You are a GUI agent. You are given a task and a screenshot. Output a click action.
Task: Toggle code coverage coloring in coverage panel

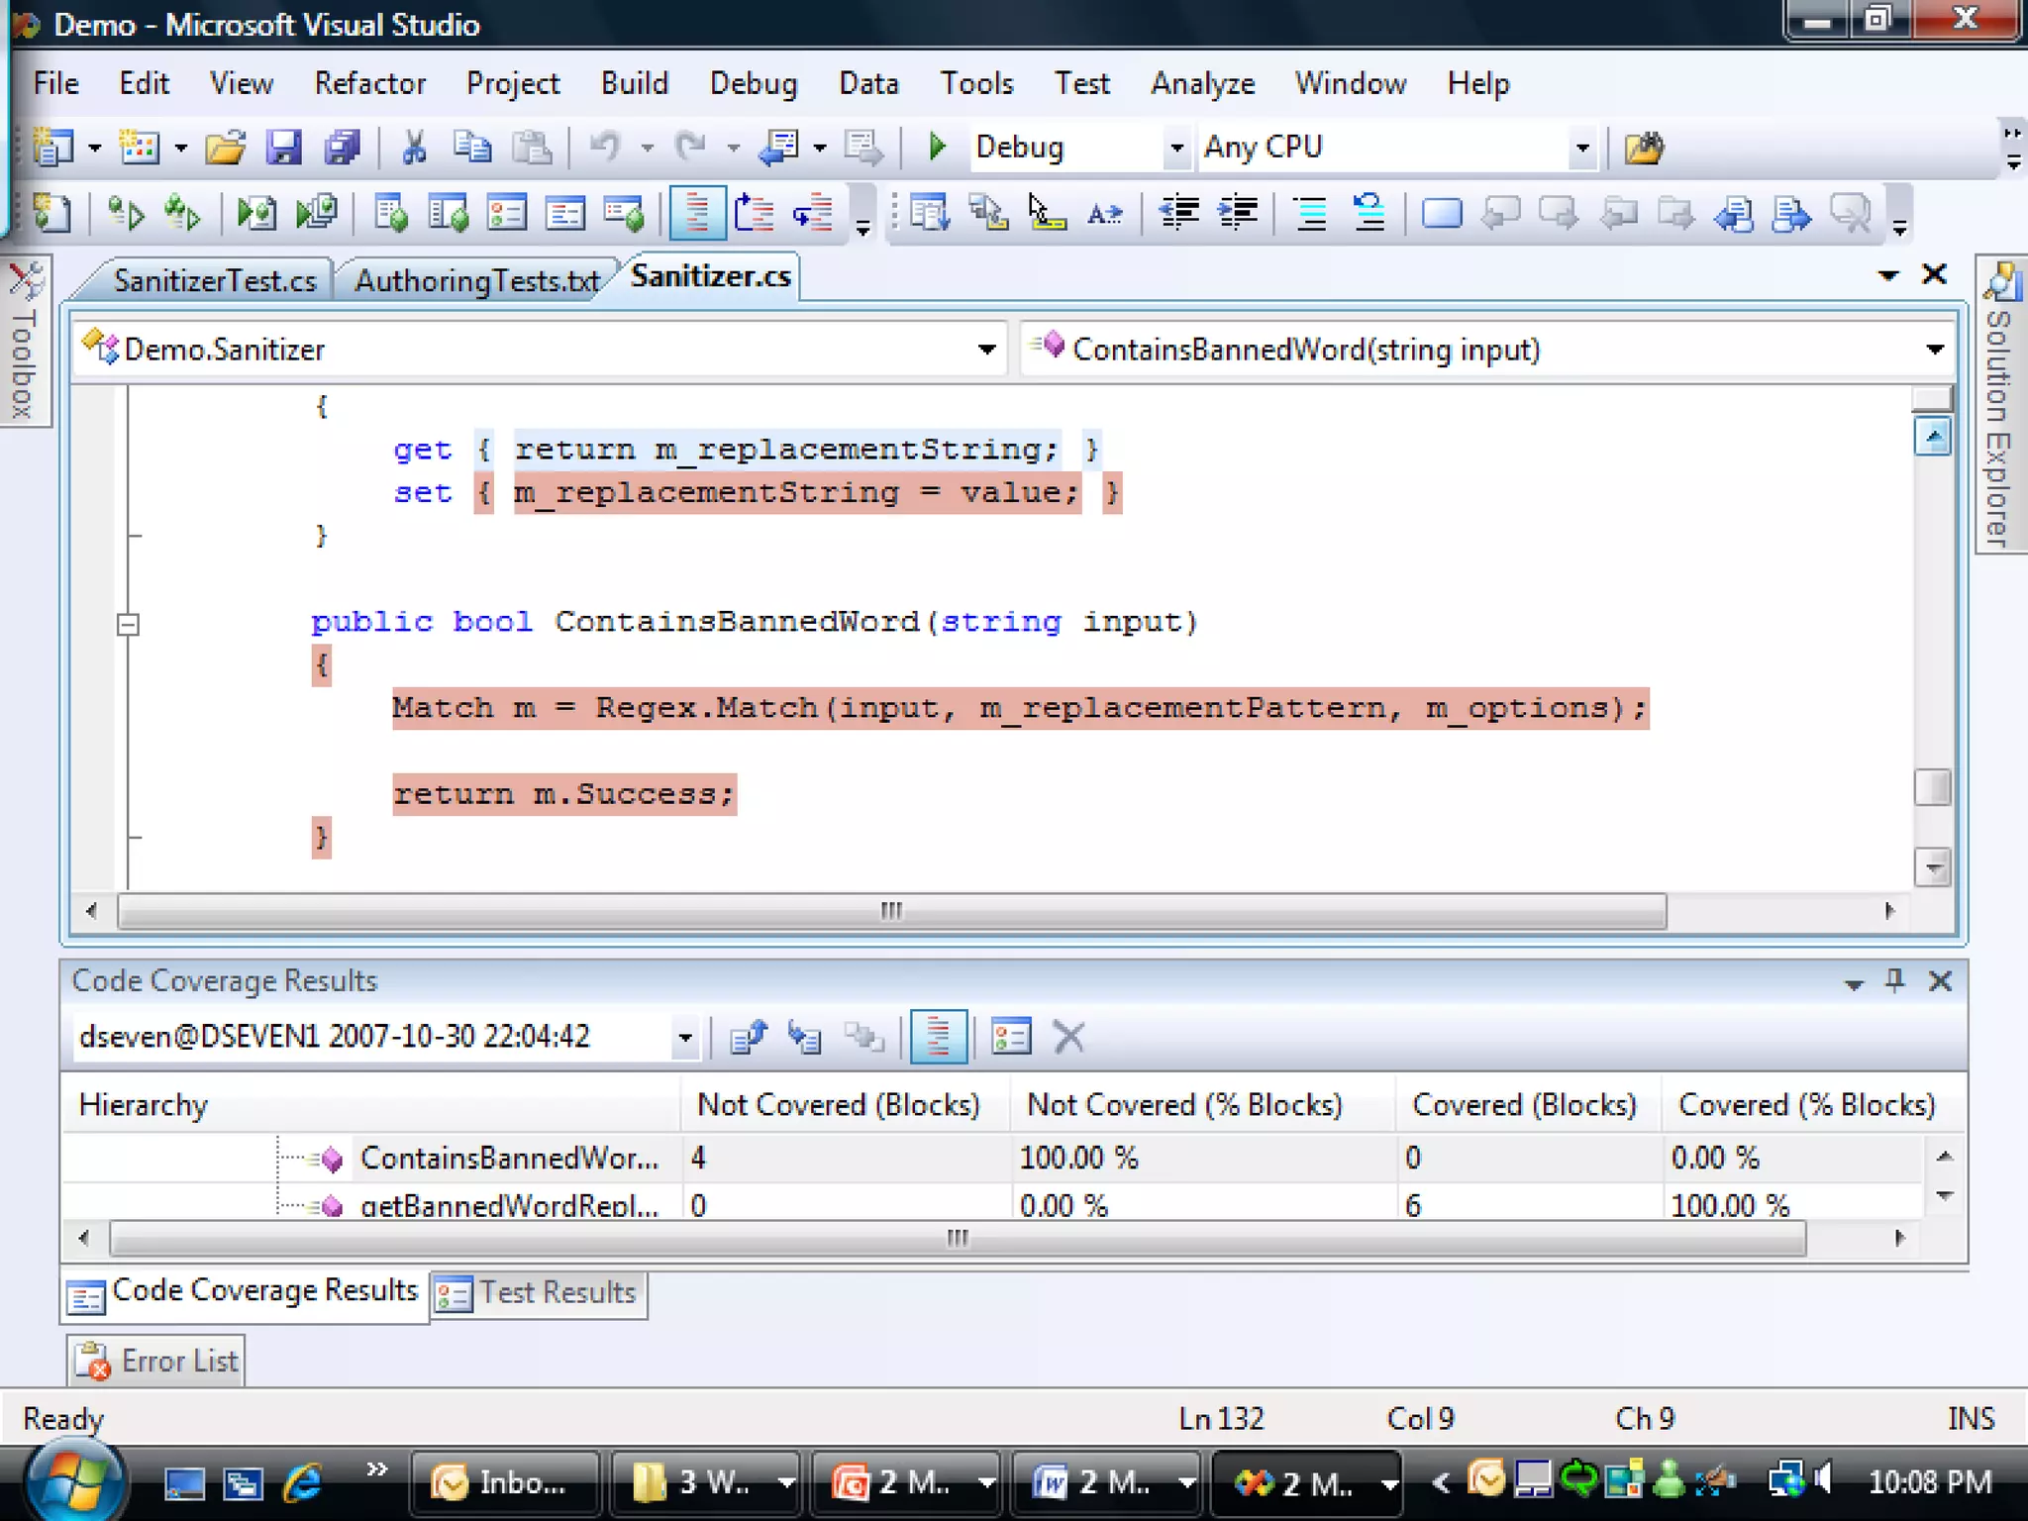(x=937, y=1037)
